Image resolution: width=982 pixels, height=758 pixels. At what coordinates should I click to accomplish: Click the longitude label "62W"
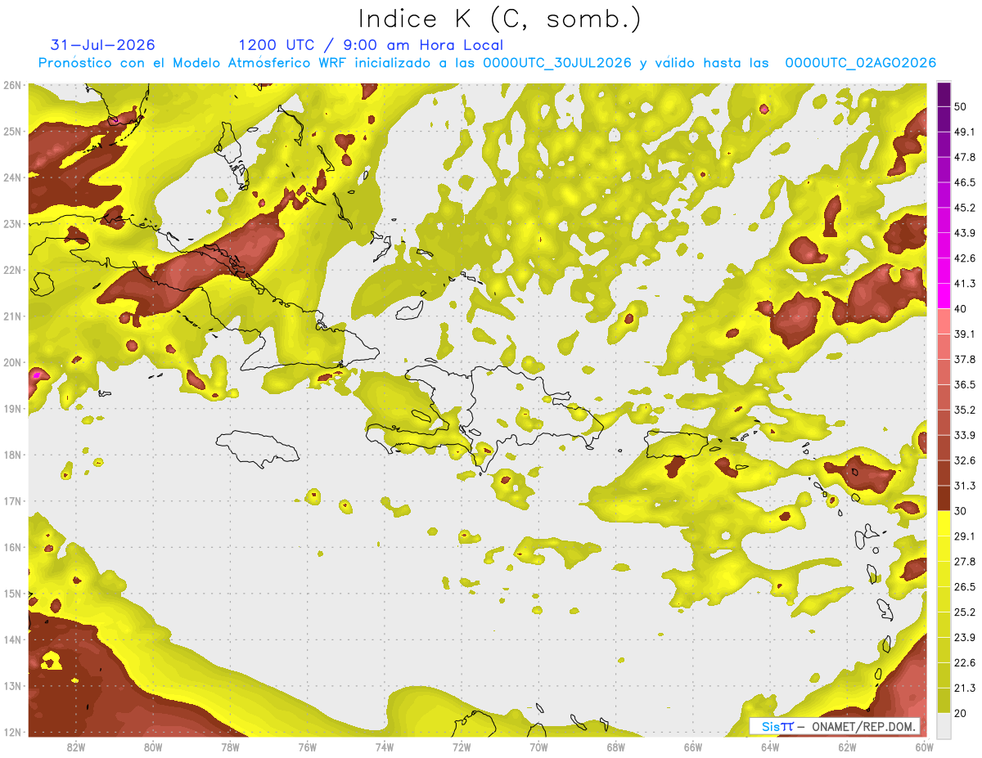coord(847,747)
